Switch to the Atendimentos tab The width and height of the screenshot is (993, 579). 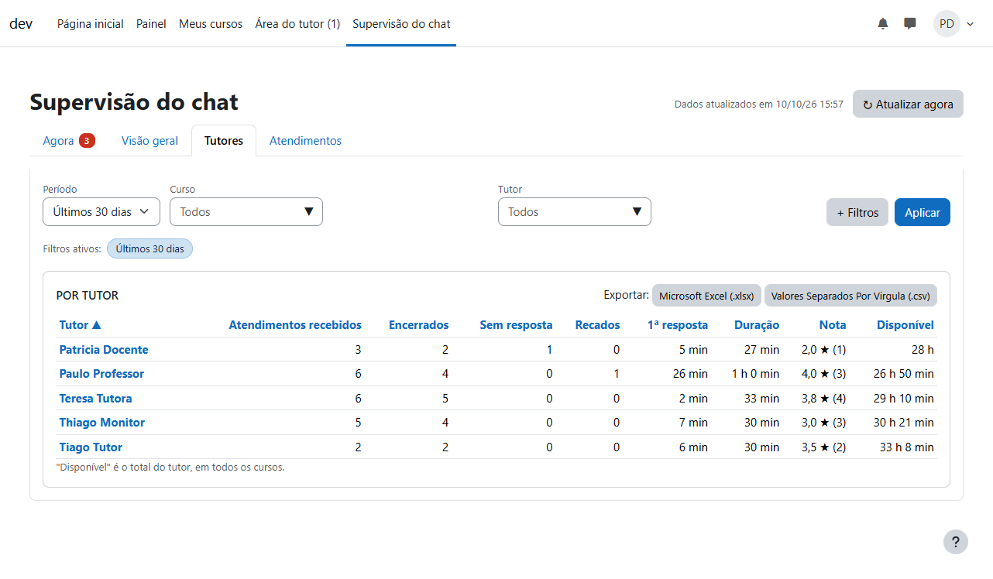pos(305,141)
